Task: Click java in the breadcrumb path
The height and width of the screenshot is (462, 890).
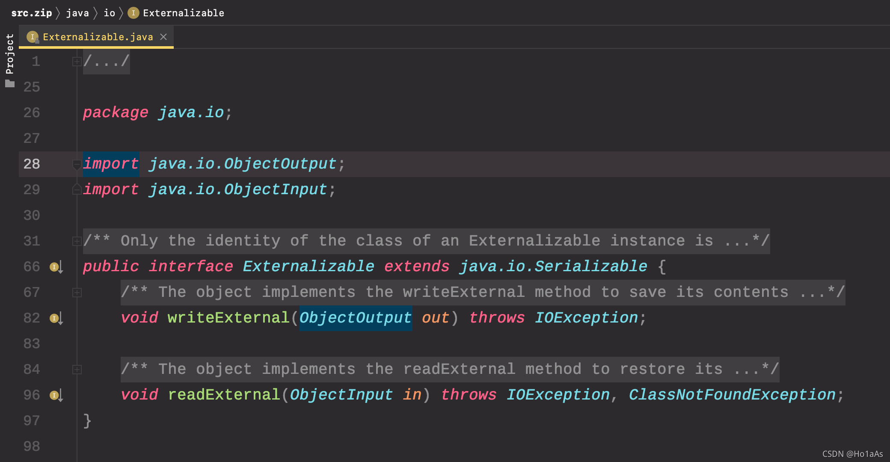Action: [77, 13]
